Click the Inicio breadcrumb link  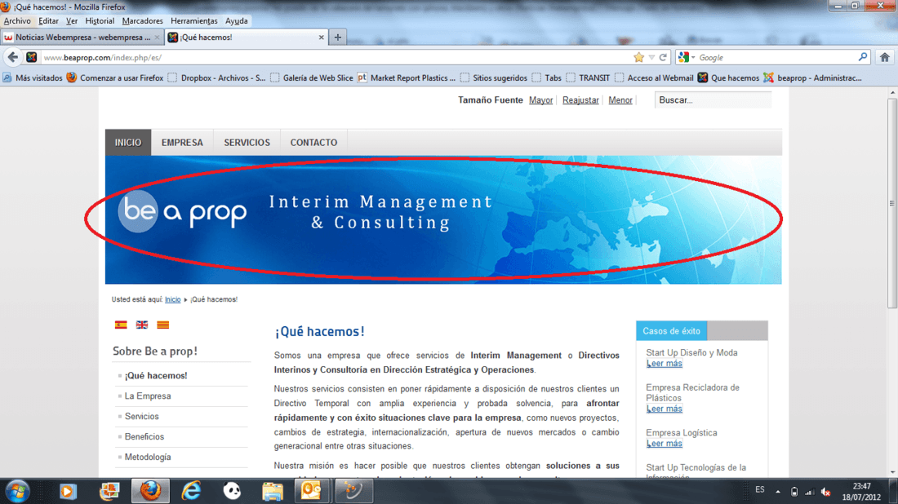[x=172, y=299]
